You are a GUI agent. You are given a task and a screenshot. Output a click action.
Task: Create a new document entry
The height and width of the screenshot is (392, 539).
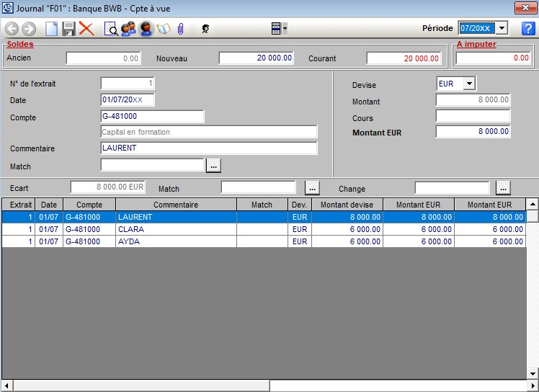(51, 29)
